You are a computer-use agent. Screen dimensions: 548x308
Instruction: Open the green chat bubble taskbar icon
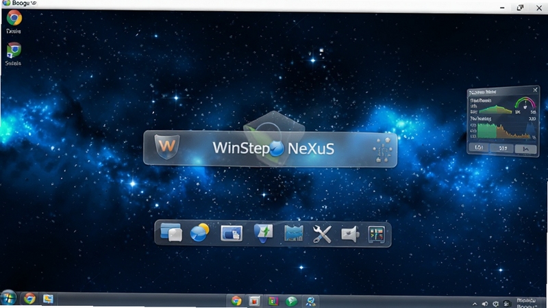pyautogui.click(x=292, y=300)
